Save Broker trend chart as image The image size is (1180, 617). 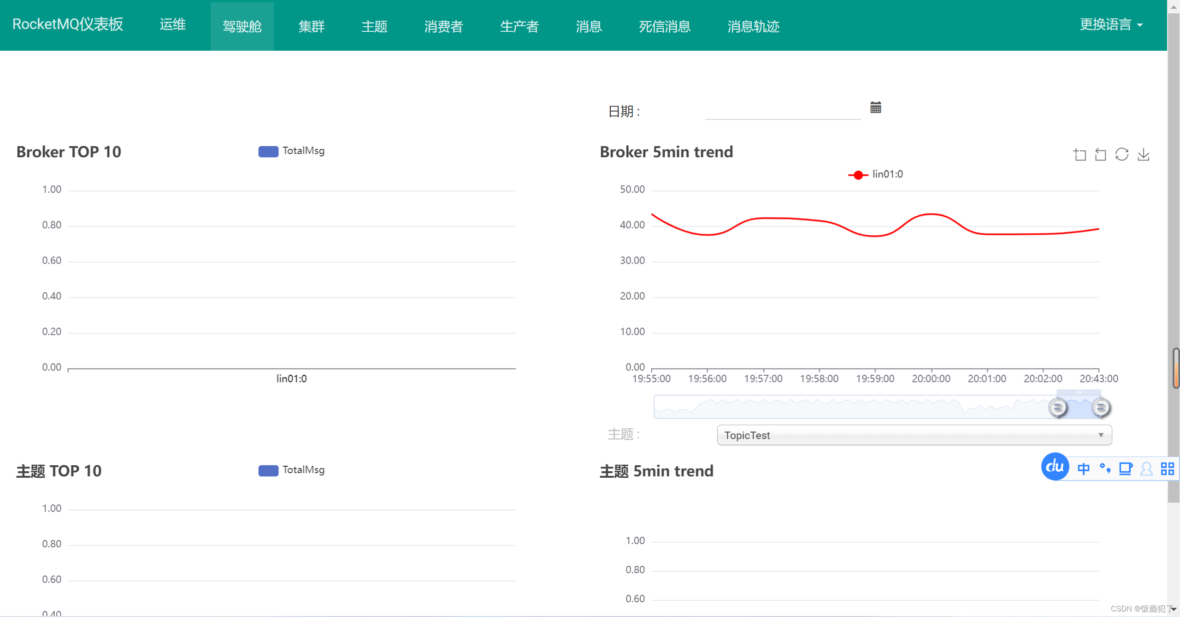coord(1143,154)
